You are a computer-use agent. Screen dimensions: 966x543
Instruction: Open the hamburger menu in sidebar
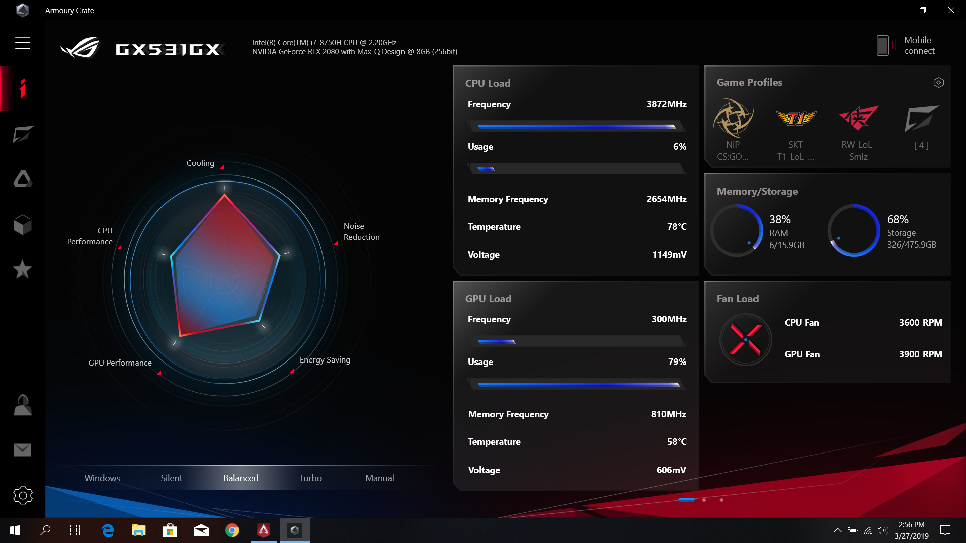(23, 43)
